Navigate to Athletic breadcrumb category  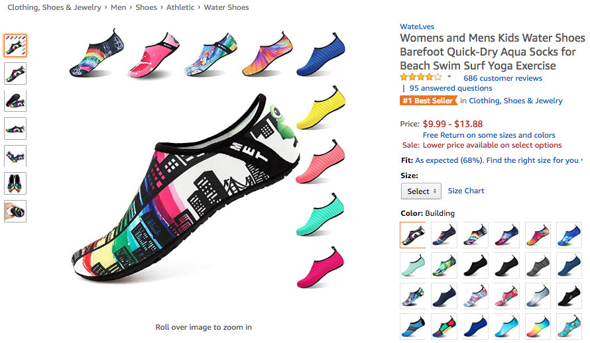(x=180, y=7)
